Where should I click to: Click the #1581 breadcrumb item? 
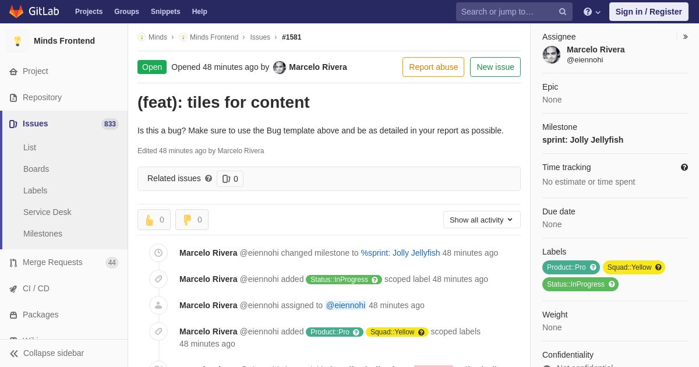(291, 37)
